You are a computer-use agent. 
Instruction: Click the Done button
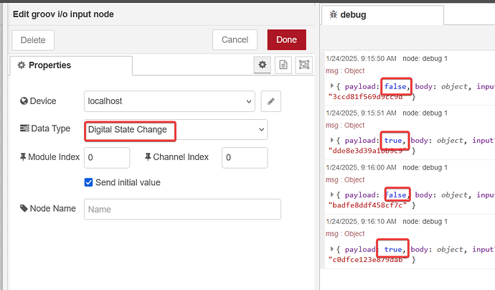286,40
